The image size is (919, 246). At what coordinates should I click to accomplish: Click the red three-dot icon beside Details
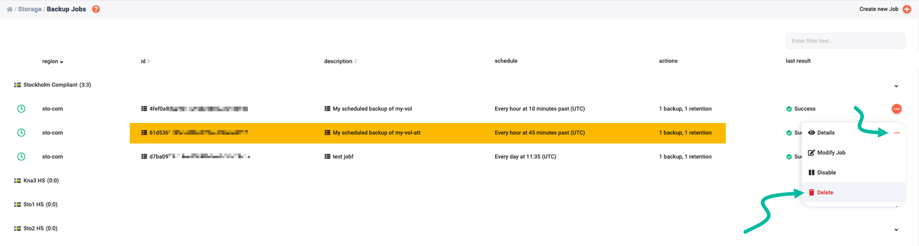pos(896,133)
